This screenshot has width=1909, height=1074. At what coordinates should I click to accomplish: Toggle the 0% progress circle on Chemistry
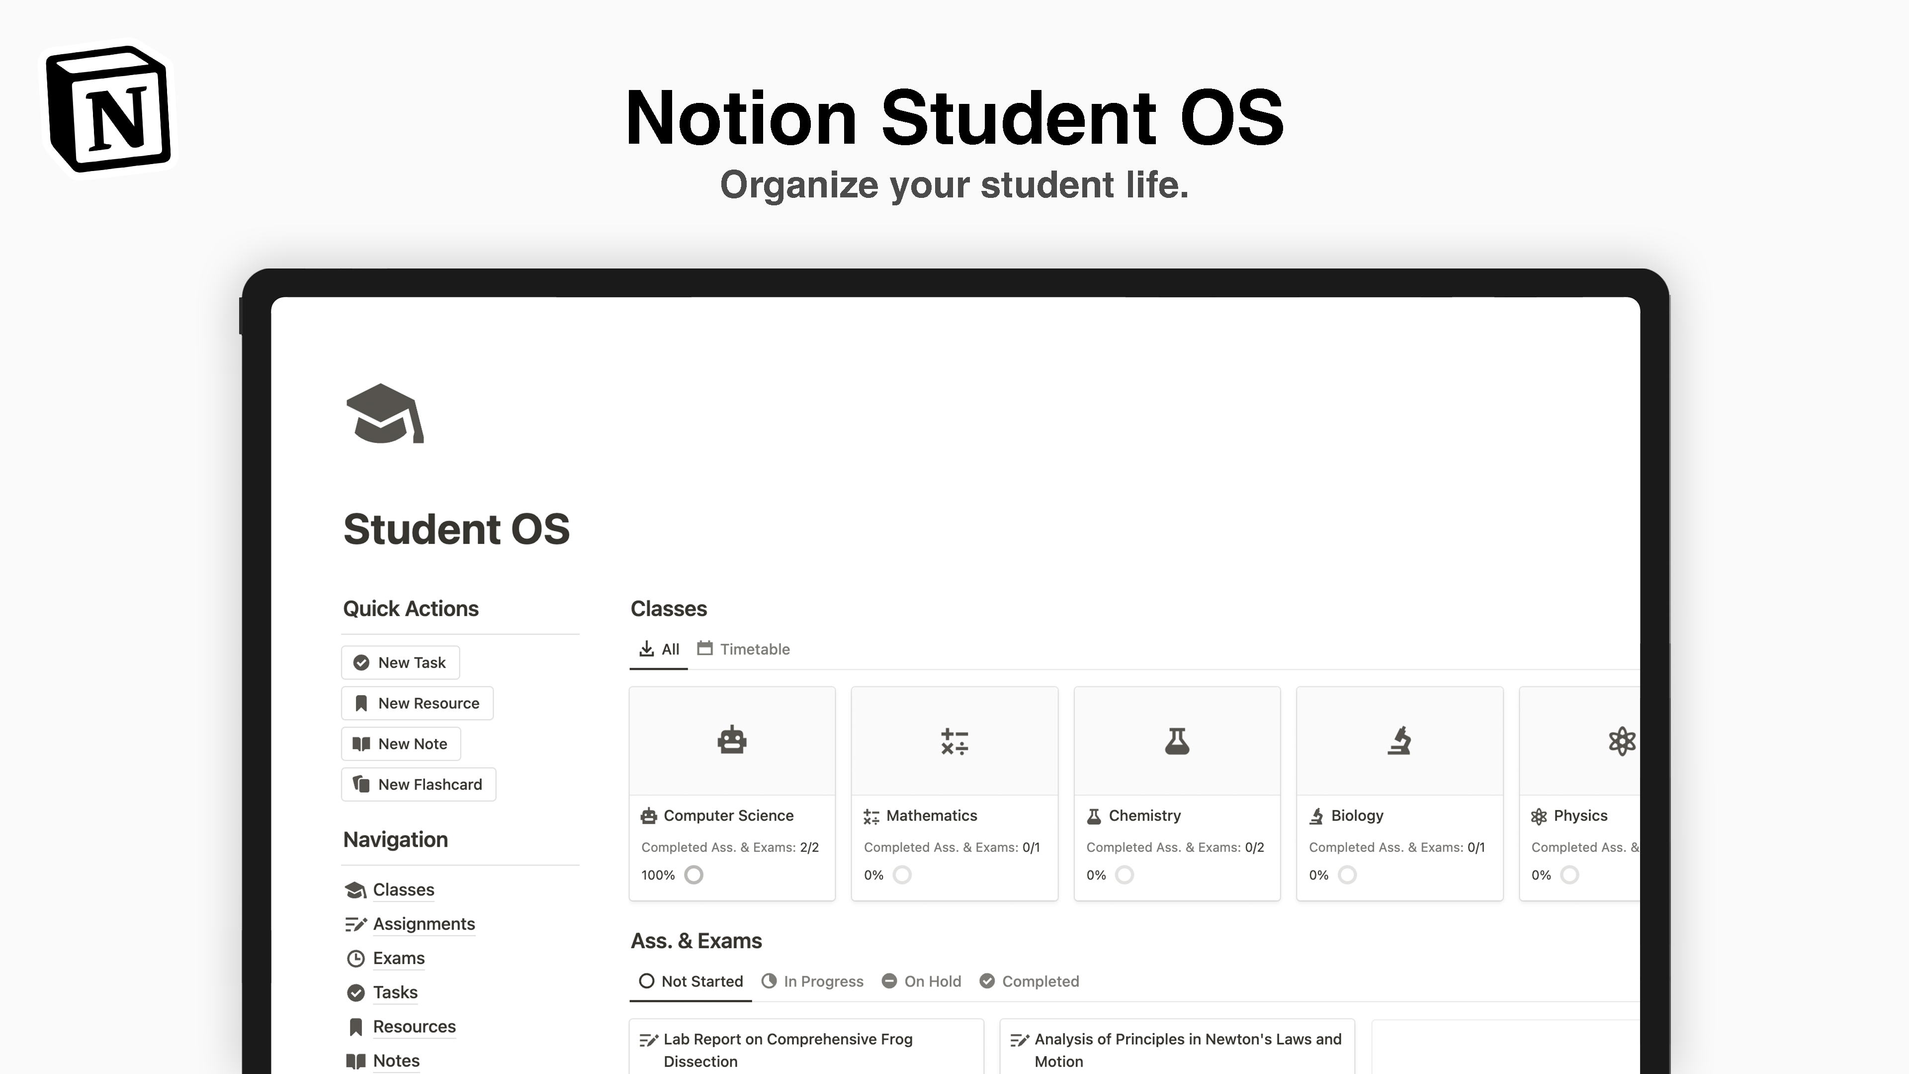[x=1124, y=875]
